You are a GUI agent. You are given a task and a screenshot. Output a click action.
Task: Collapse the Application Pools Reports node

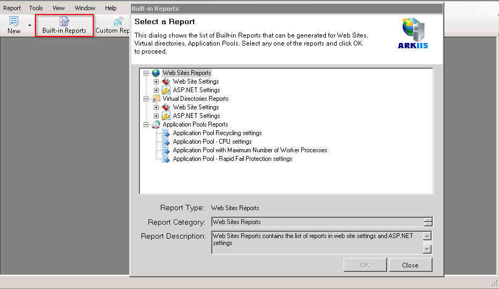point(146,124)
